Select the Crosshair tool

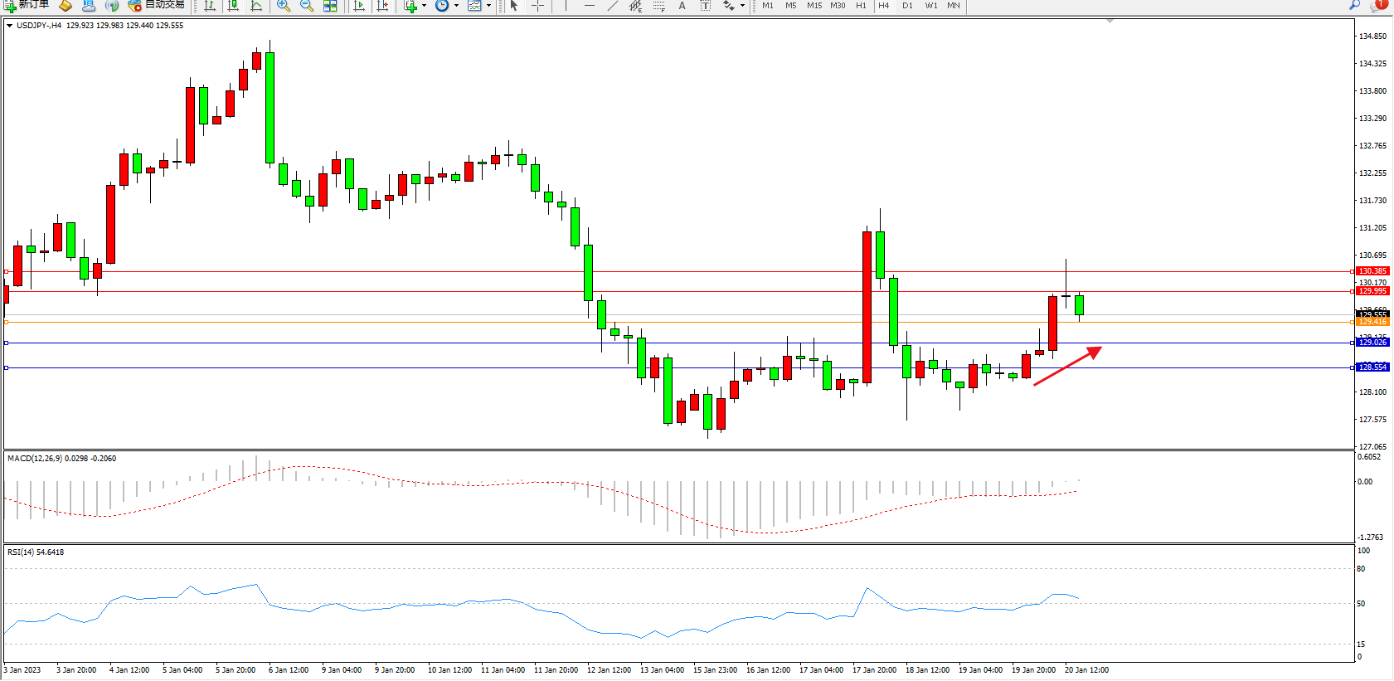[x=537, y=6]
